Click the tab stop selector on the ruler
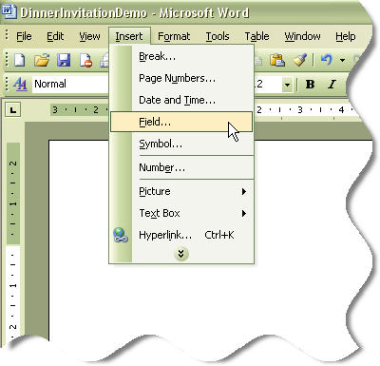Screen dimensions: 380x366 13,110
